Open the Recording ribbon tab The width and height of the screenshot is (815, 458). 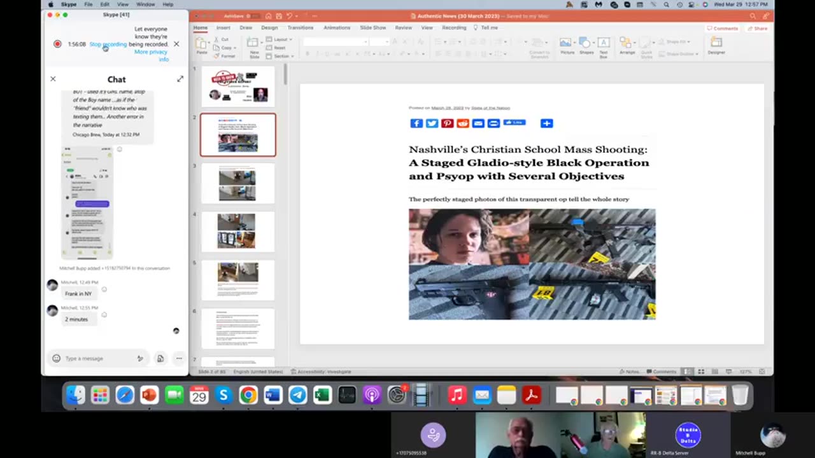tap(454, 28)
